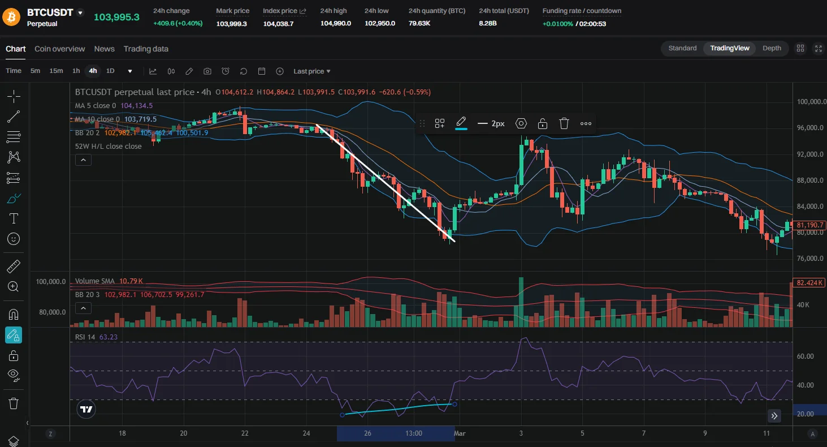Expand the Last price dropdown
The height and width of the screenshot is (447, 827).
click(312, 71)
